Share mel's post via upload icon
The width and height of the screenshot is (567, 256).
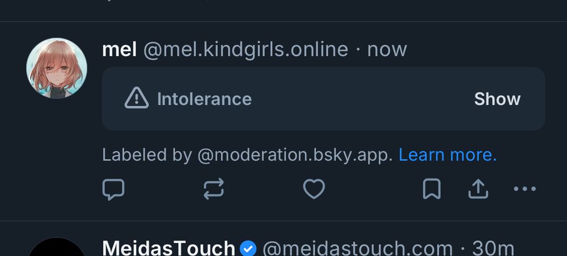click(478, 189)
